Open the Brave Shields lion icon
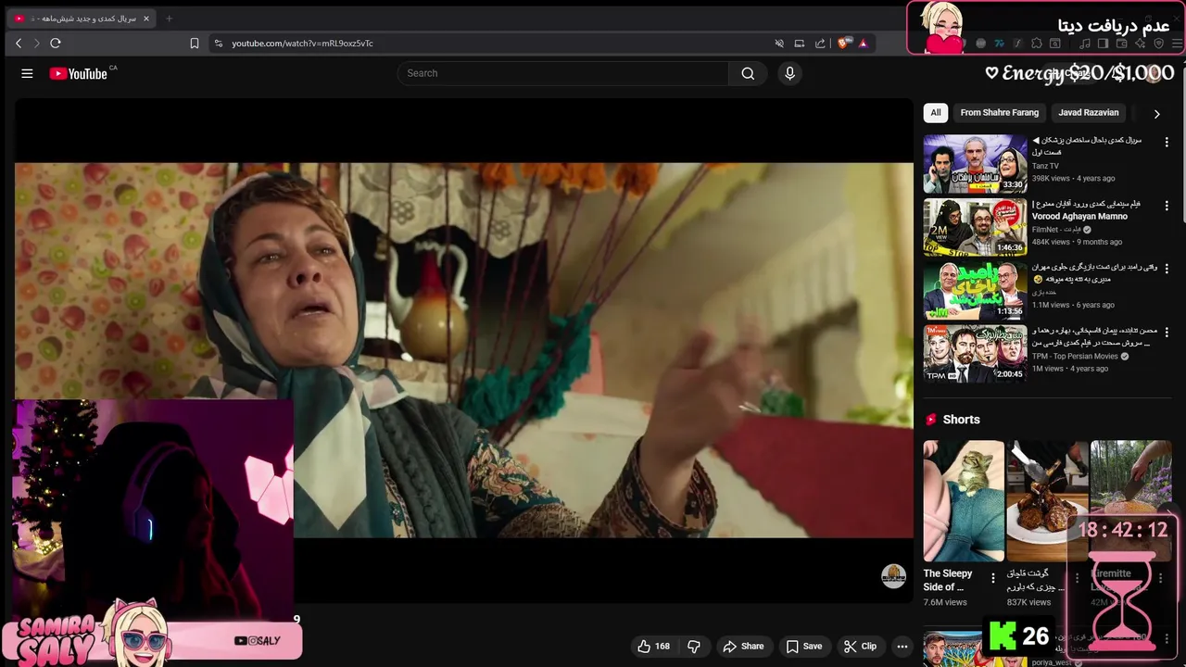 (844, 43)
